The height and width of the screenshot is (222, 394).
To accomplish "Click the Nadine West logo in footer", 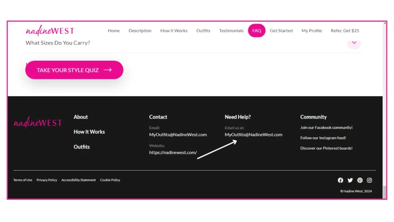I will 38,122.
